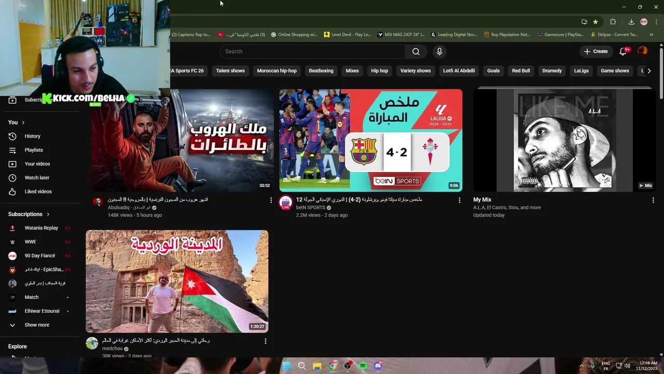Select the Dramedy chip
664x374 pixels.
(x=552, y=71)
